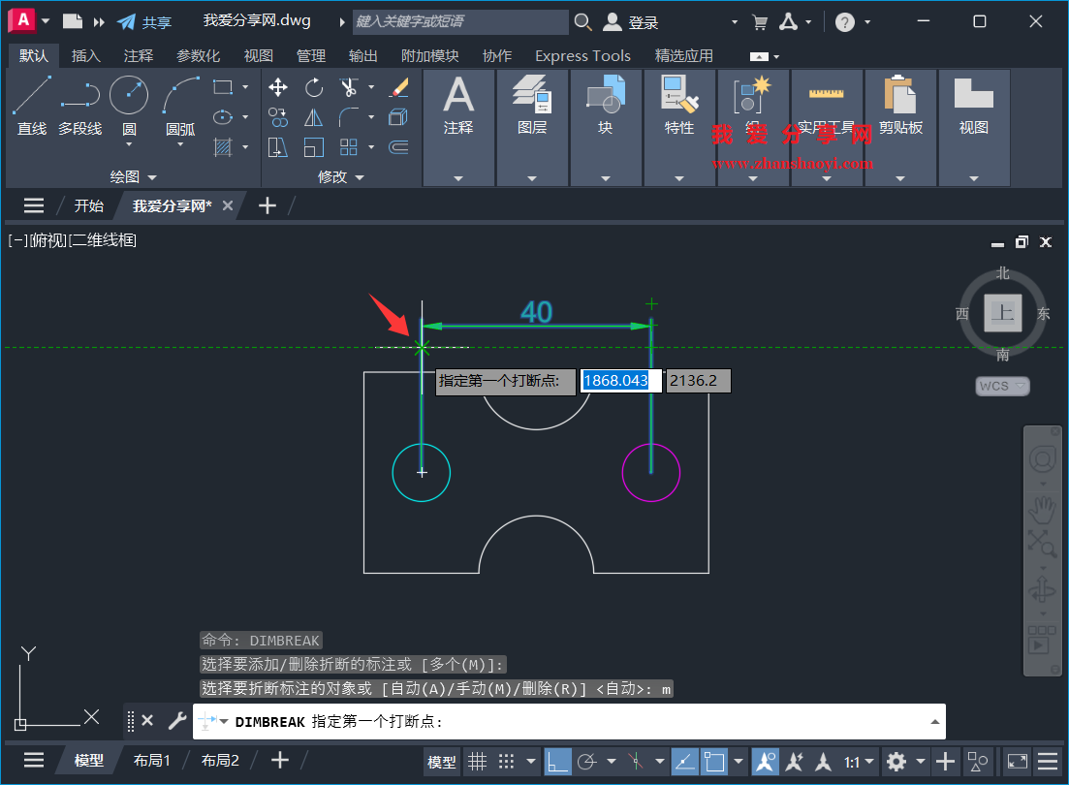Select the Mirror tool icon
The image size is (1069, 785).
pyautogui.click(x=314, y=117)
